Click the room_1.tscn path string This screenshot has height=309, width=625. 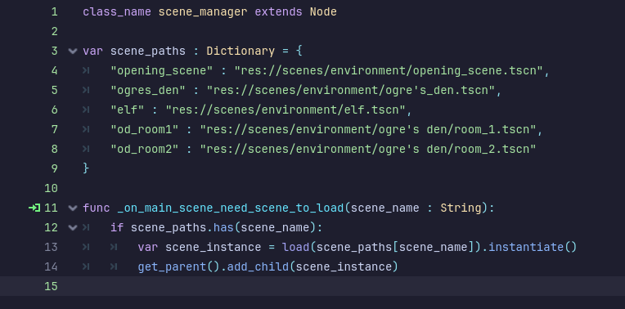[368, 129]
